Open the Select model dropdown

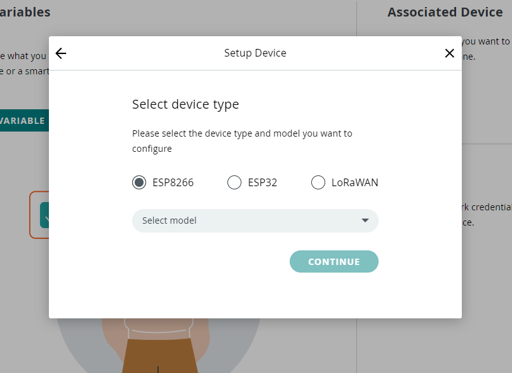[254, 220]
